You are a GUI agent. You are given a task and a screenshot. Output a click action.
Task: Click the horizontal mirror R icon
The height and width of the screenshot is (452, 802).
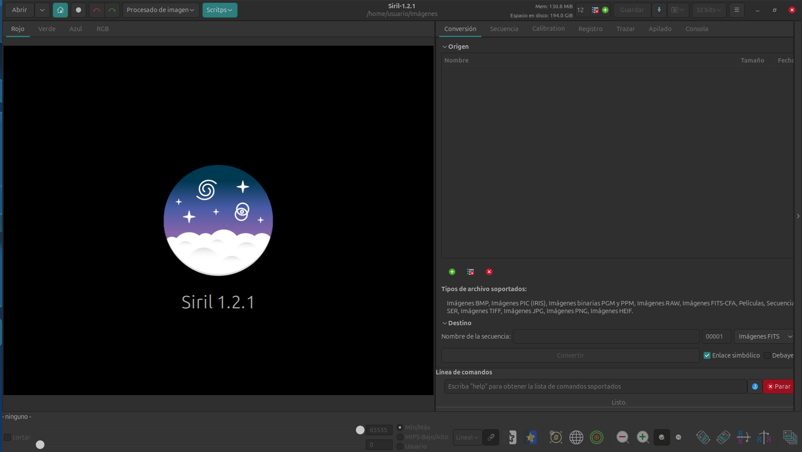pyautogui.click(x=764, y=437)
